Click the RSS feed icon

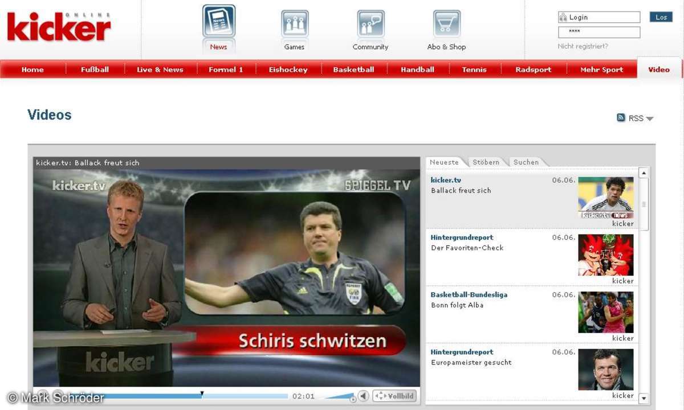pyautogui.click(x=621, y=118)
